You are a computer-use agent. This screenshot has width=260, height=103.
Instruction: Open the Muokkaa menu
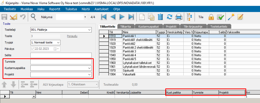[x=27, y=9]
